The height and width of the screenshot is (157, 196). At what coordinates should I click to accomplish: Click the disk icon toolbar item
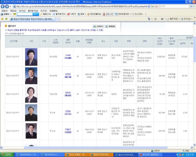137,14
